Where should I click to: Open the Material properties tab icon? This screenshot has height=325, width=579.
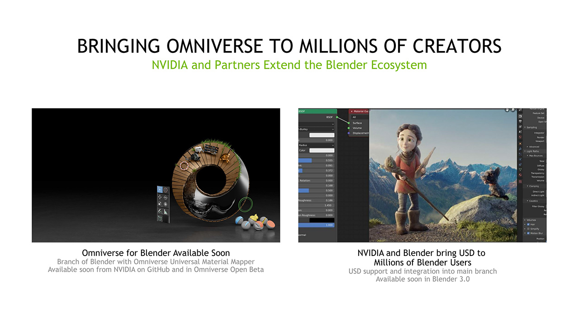[520, 175]
